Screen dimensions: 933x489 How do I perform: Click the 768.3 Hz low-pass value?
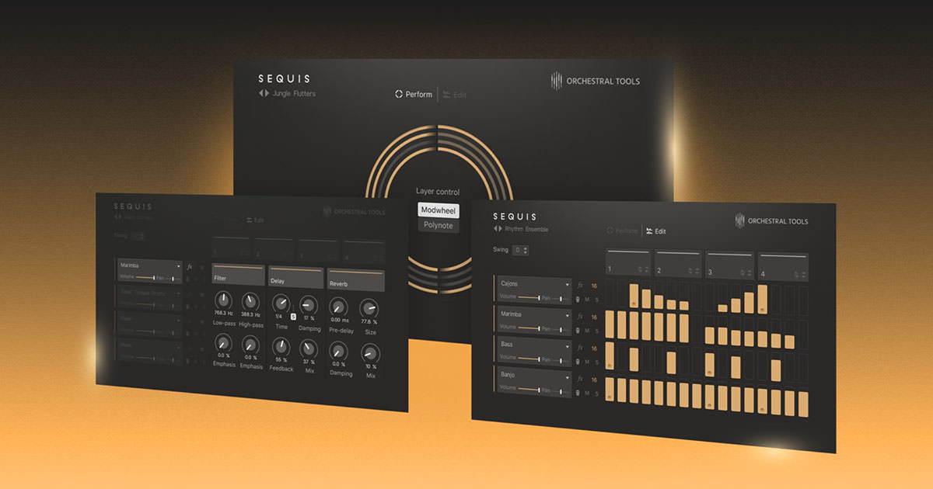(x=224, y=313)
